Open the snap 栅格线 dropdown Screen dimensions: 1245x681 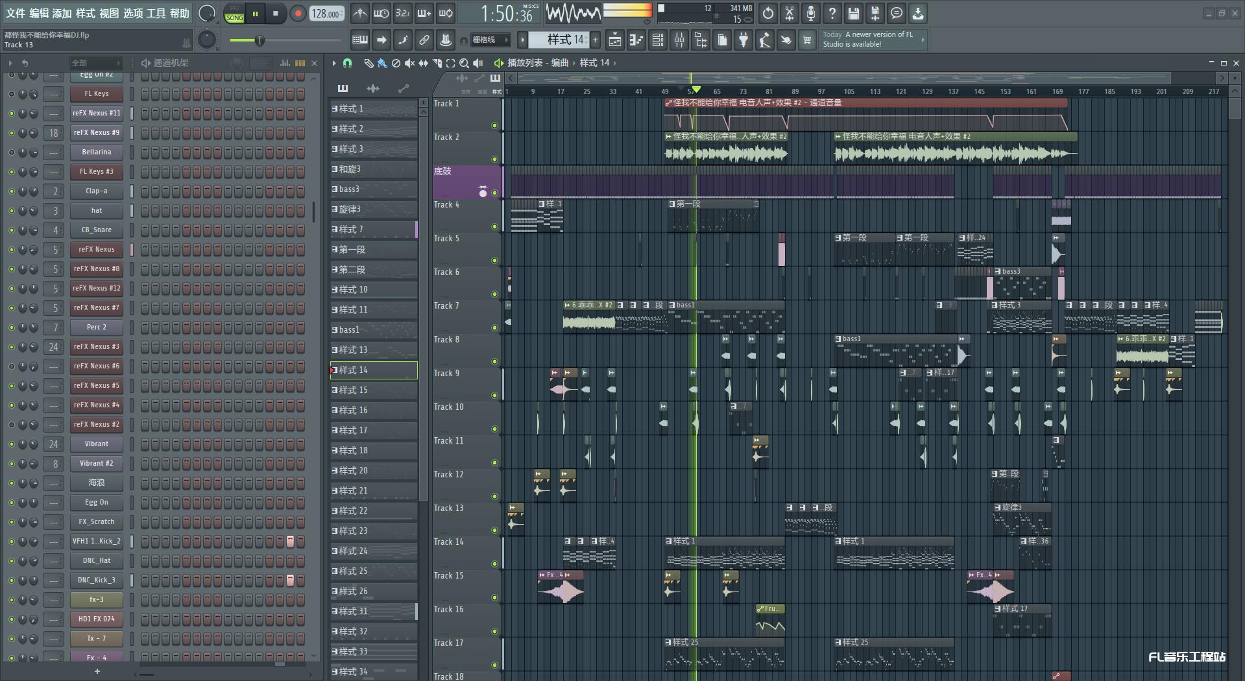click(490, 40)
